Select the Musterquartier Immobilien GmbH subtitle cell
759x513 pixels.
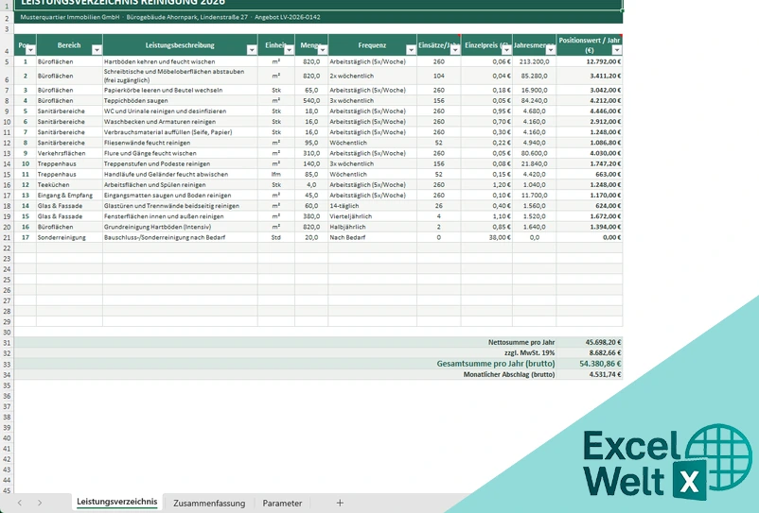coord(318,17)
